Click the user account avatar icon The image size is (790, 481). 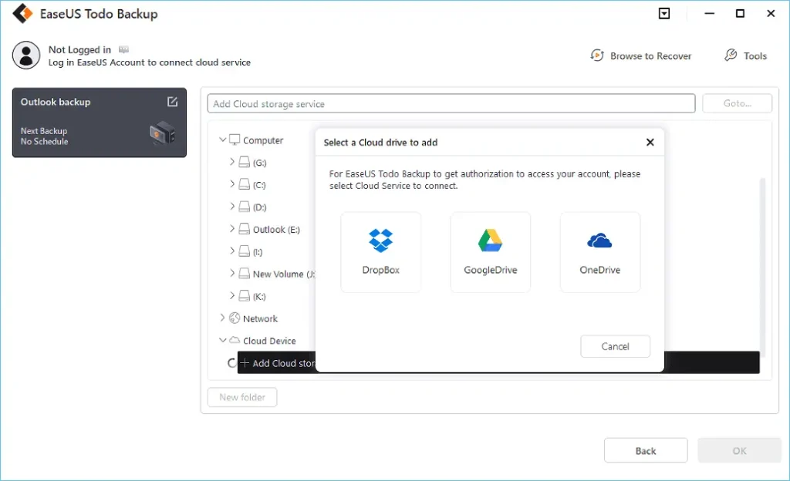pos(26,55)
